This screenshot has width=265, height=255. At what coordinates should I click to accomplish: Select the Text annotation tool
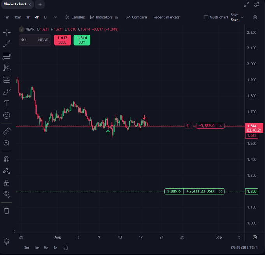[7, 103]
